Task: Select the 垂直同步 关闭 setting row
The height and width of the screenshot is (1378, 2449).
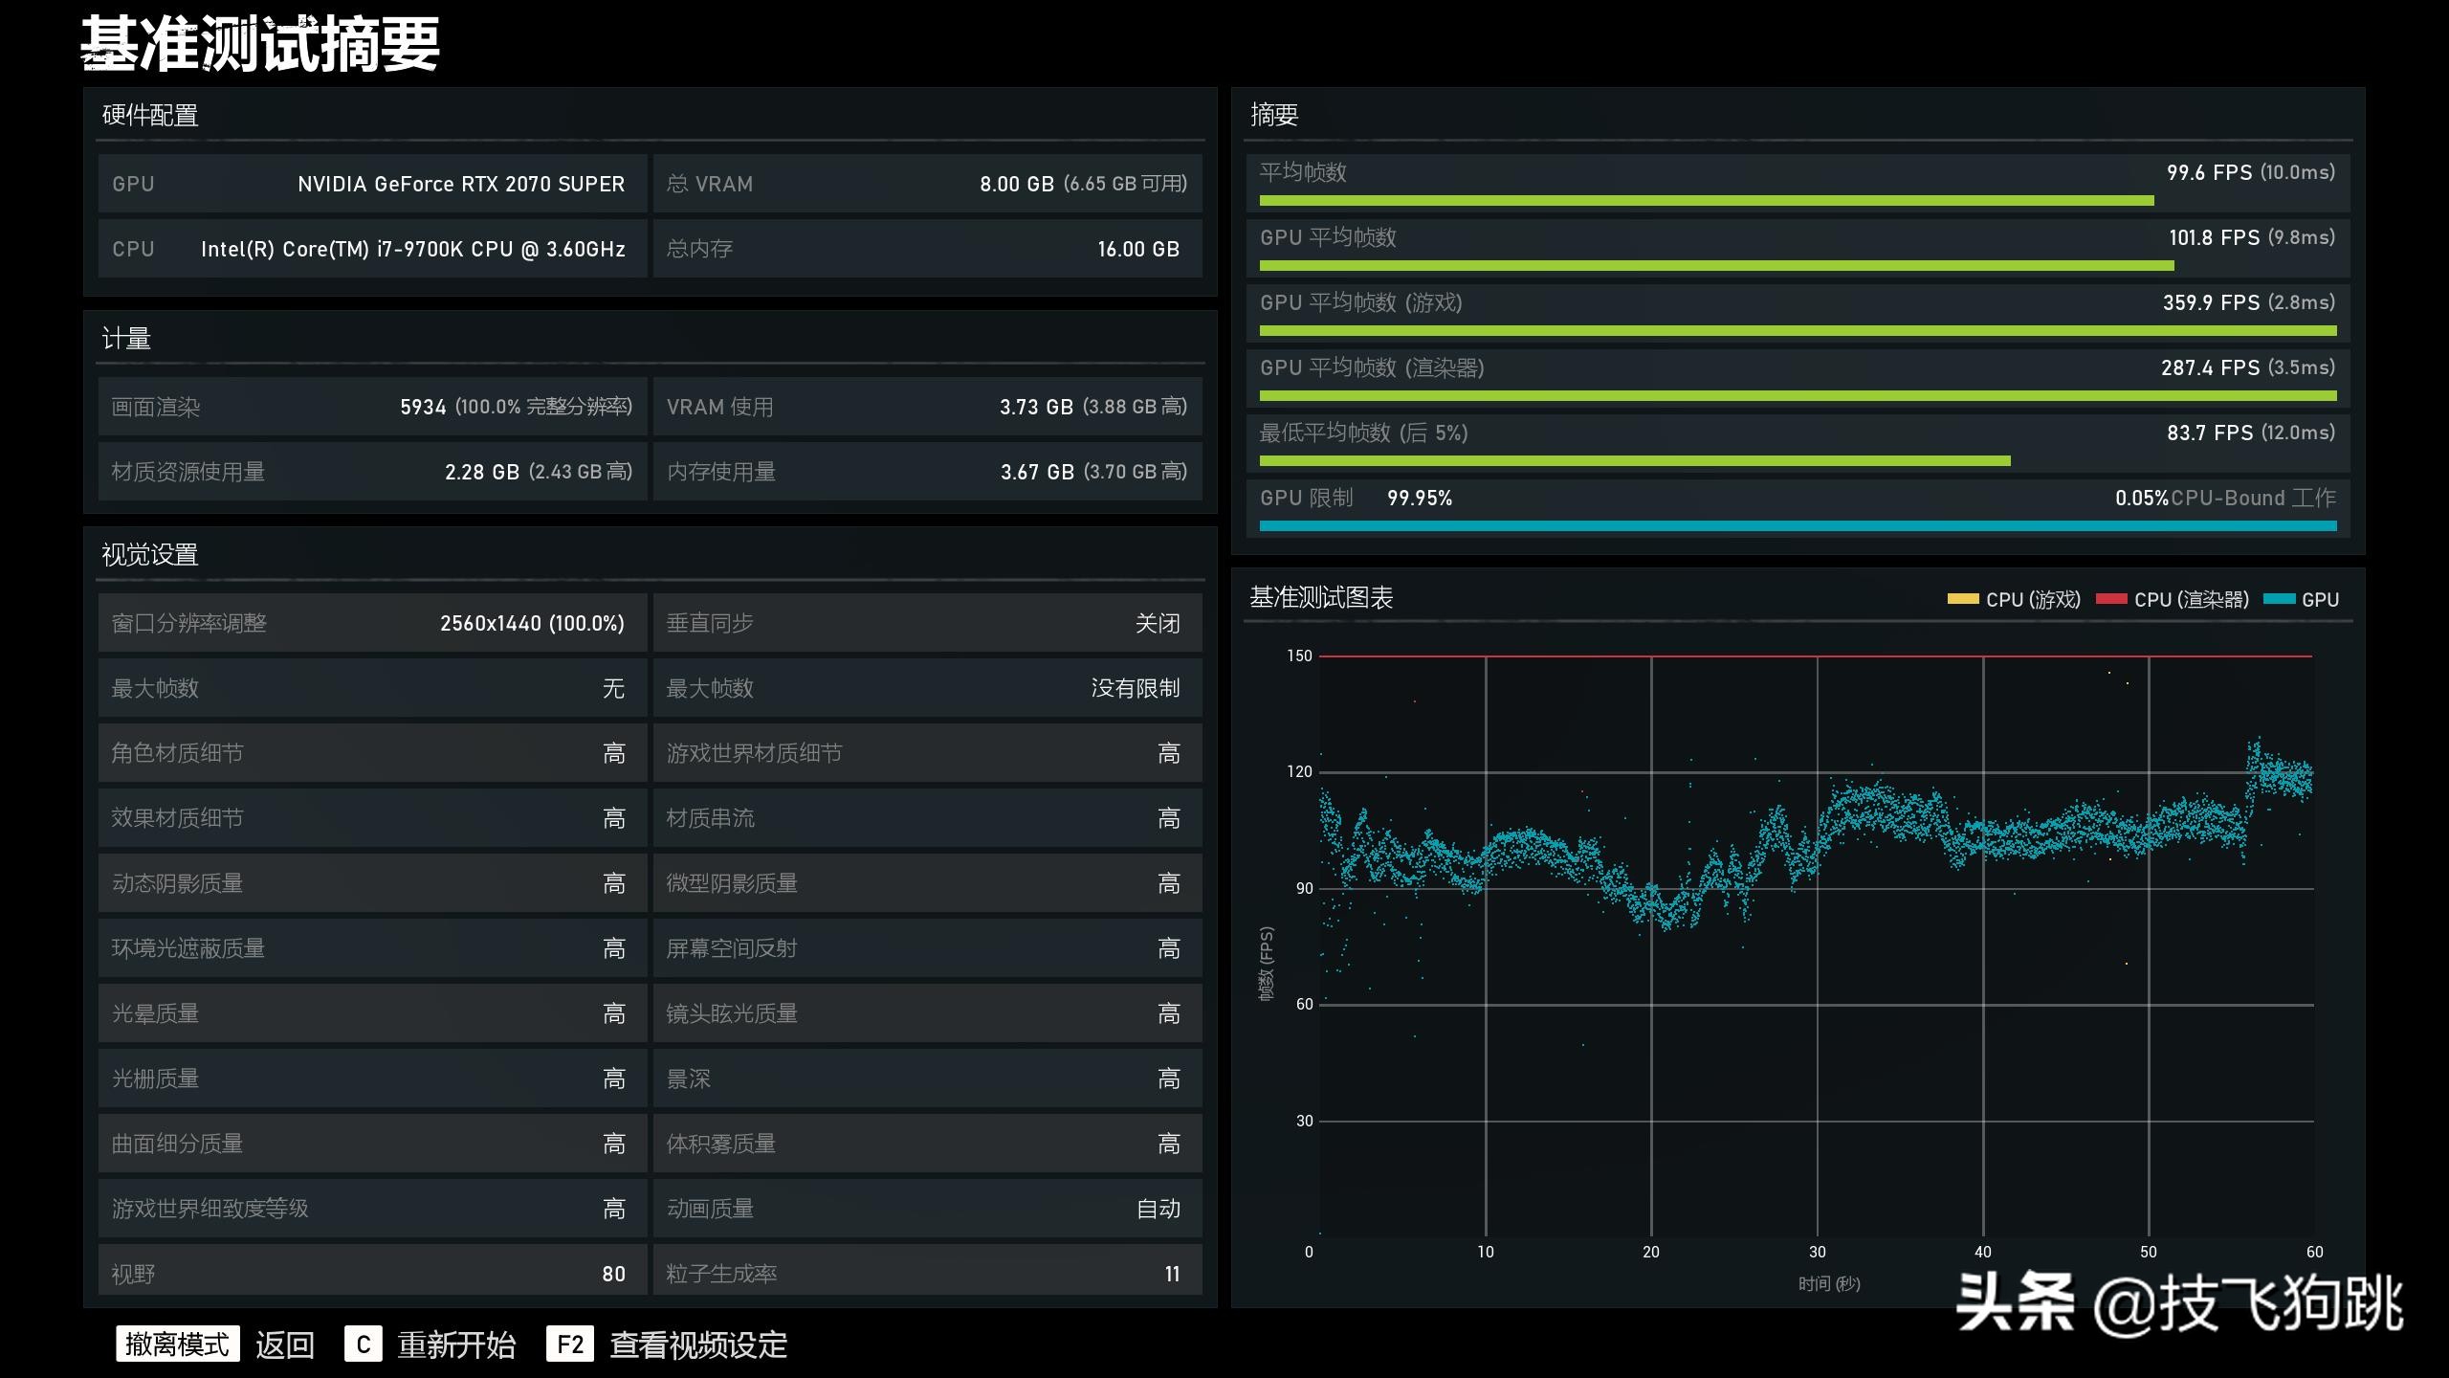Action: (926, 623)
